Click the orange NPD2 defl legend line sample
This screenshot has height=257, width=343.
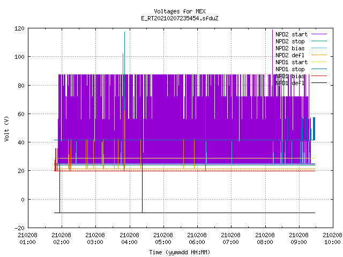pos(319,55)
